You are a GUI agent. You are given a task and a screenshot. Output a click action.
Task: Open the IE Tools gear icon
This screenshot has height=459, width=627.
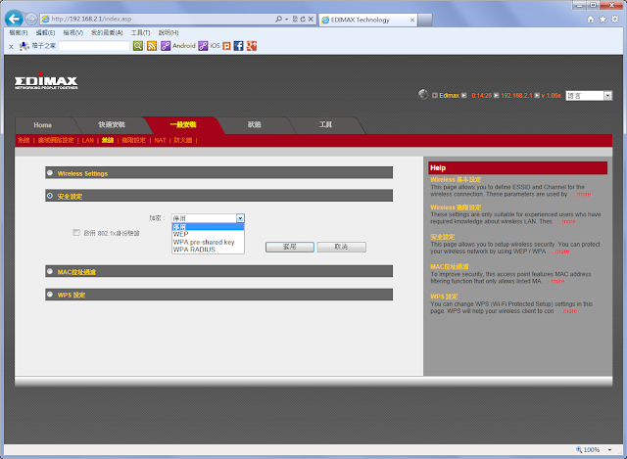[x=615, y=20]
